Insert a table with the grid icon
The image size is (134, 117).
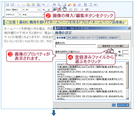[x=90, y=5]
